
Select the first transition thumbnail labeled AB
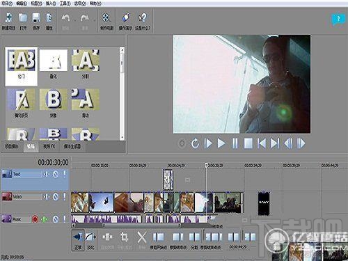[22, 66]
